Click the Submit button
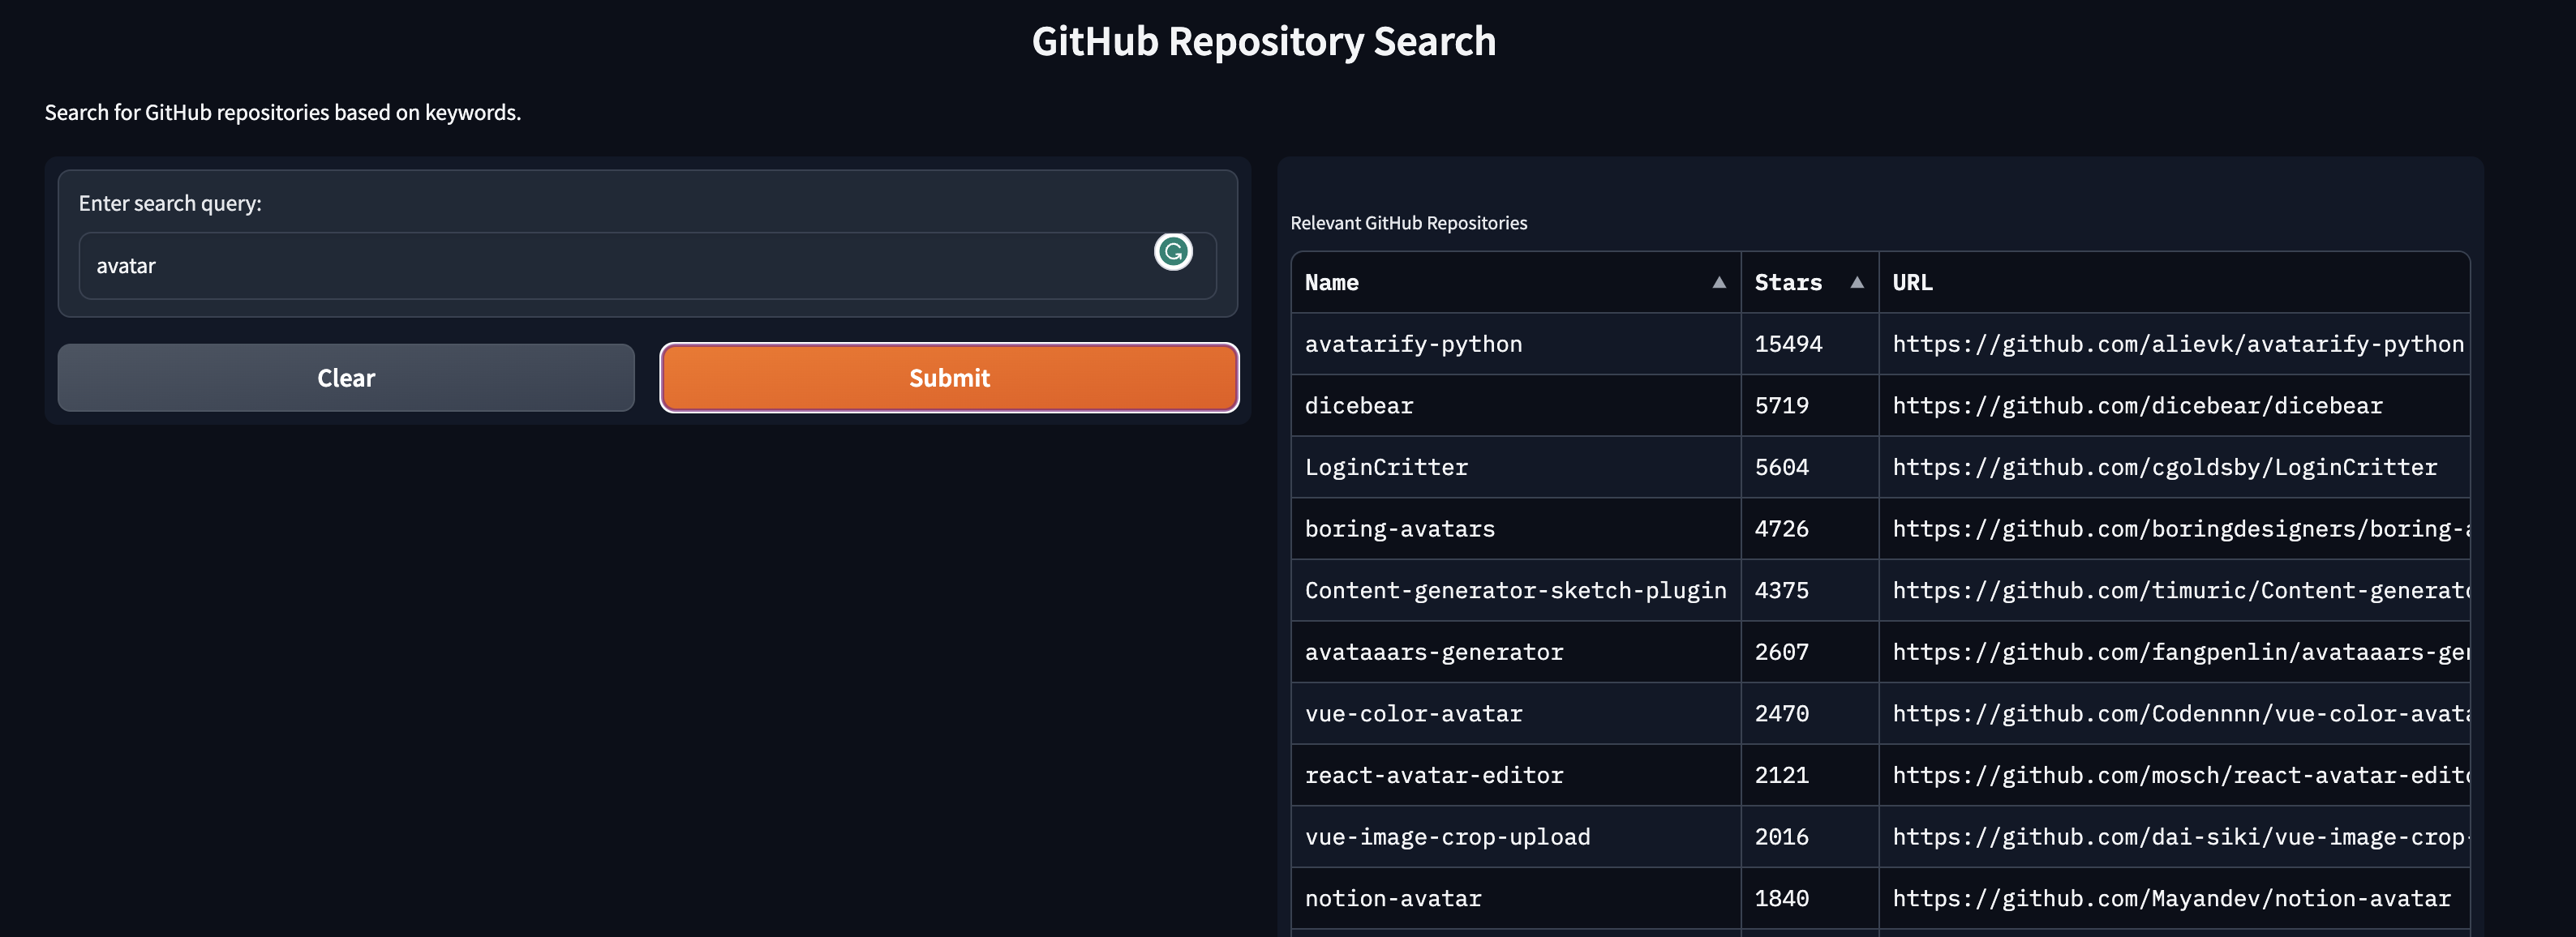Image resolution: width=2576 pixels, height=937 pixels. pyautogui.click(x=949, y=378)
